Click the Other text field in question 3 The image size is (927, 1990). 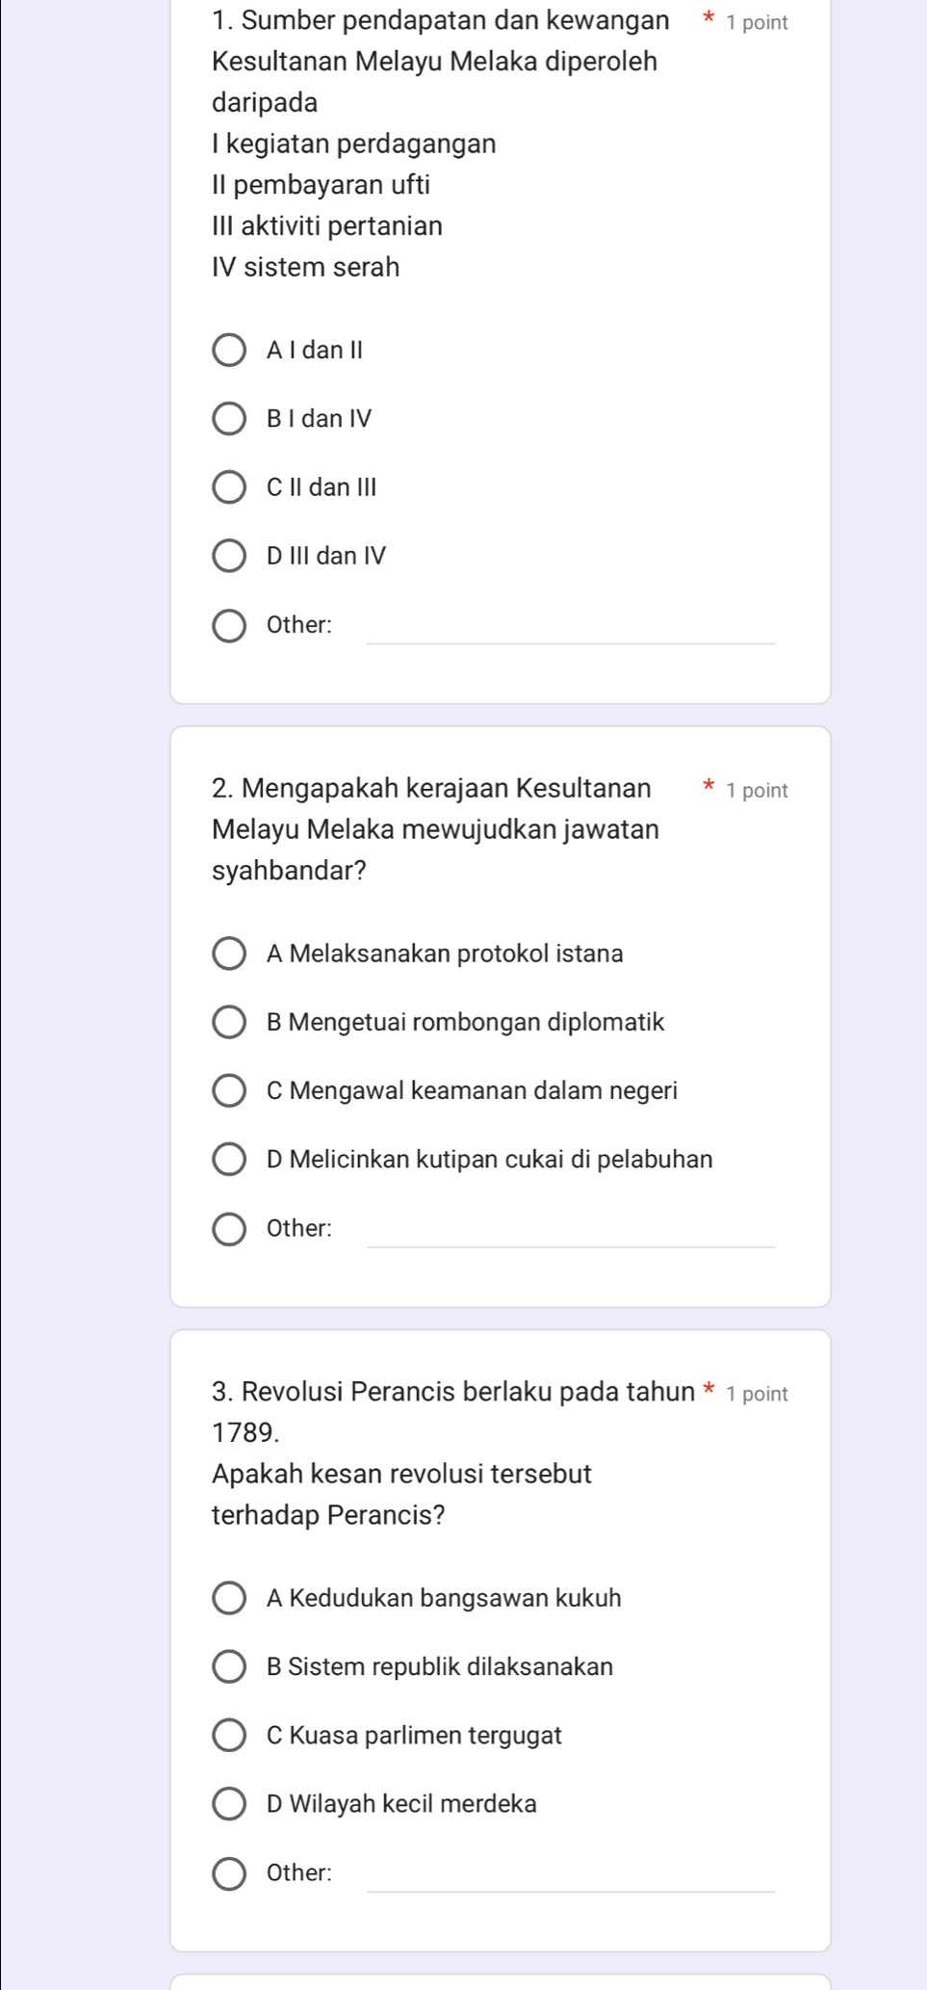pyautogui.click(x=571, y=1875)
